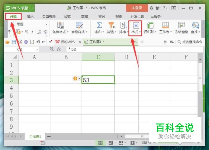
Task: Open the 云服务 tab
Action: point(156,17)
